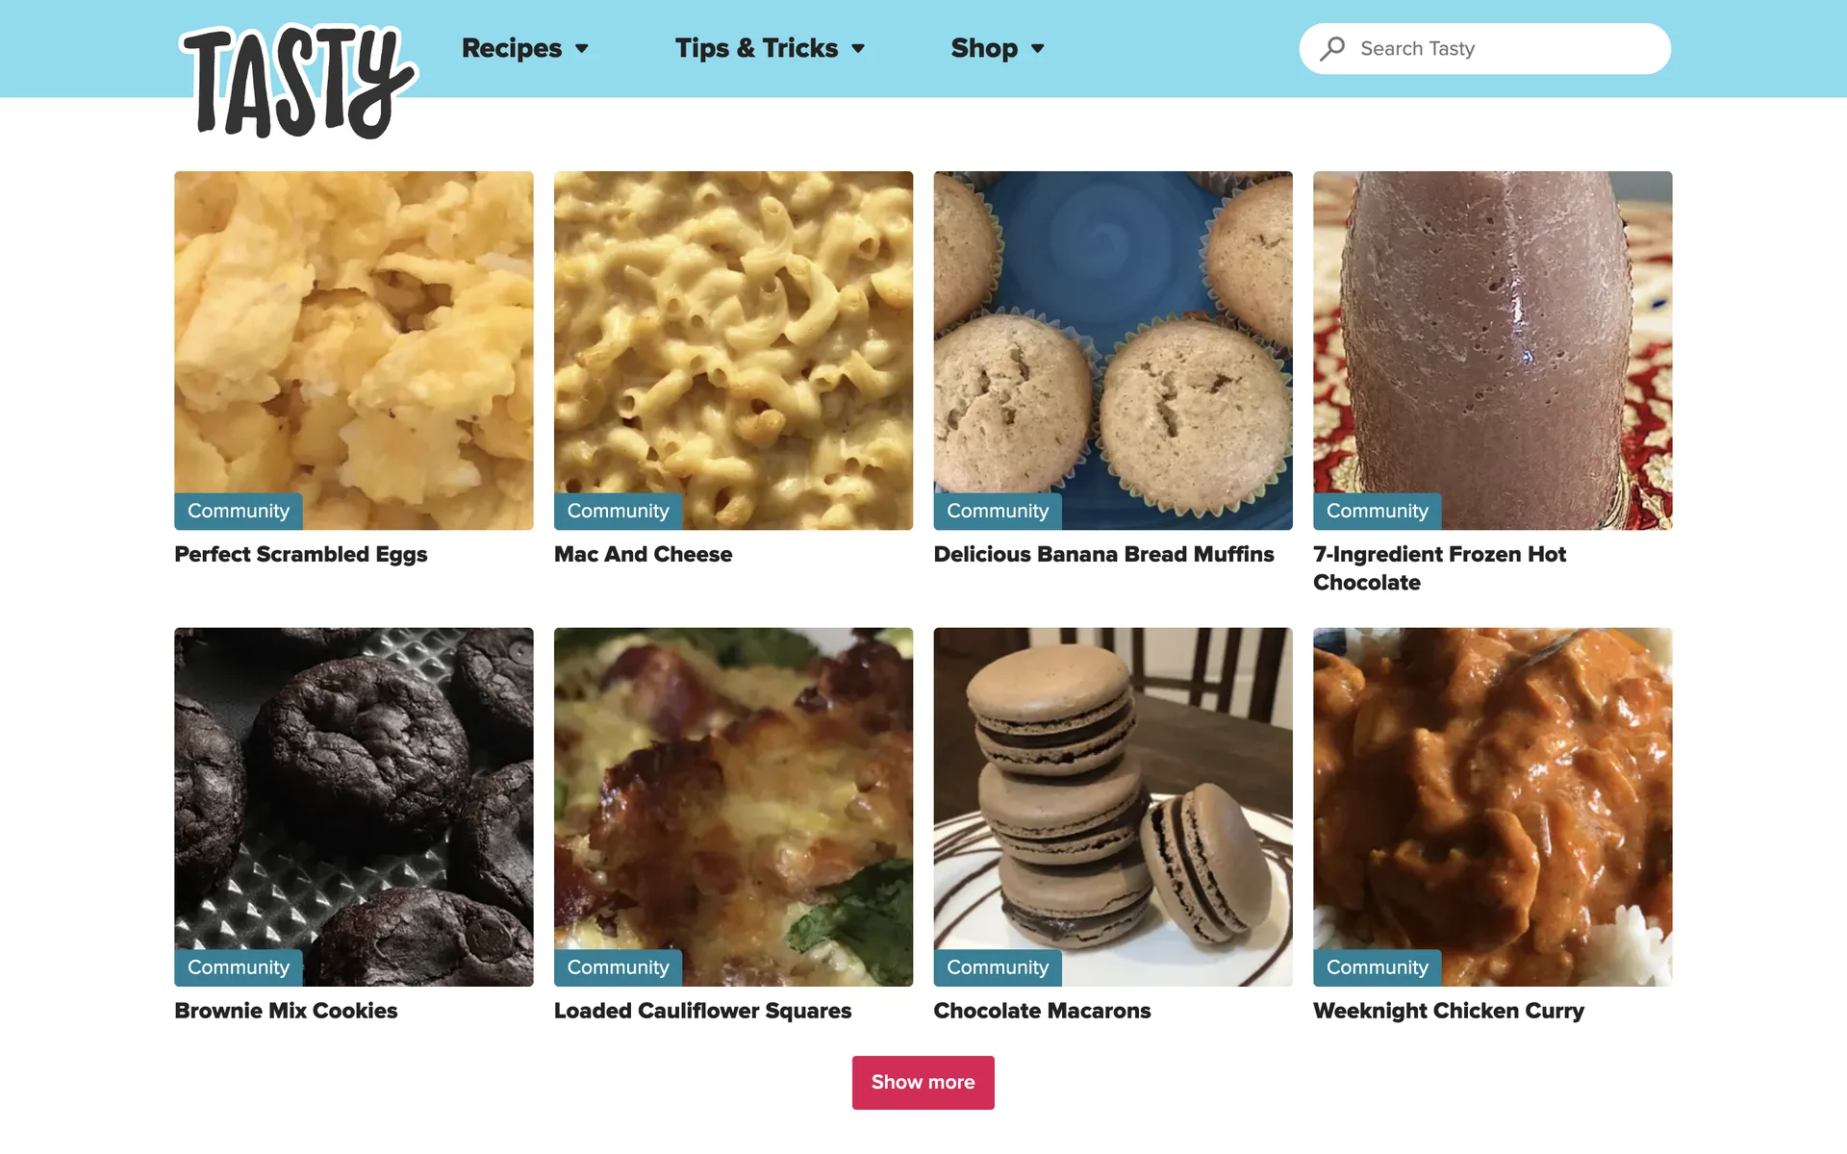1847x1154 pixels.
Task: Click the Delicious Banana Bread Muffins title
Action: tap(1103, 555)
